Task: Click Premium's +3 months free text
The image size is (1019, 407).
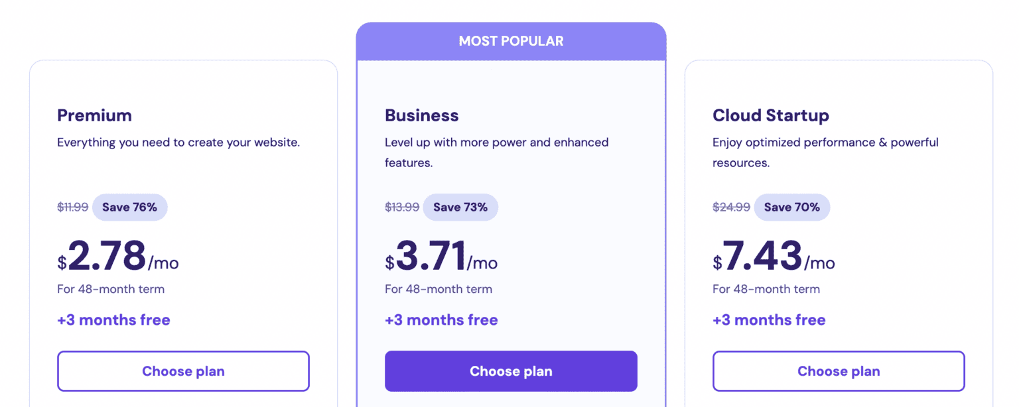Action: click(x=113, y=320)
